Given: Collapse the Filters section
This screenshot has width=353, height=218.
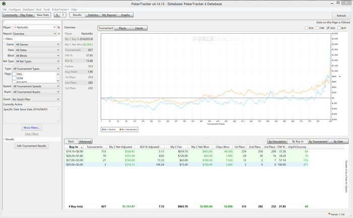Looking at the screenshot, I should (4, 38).
